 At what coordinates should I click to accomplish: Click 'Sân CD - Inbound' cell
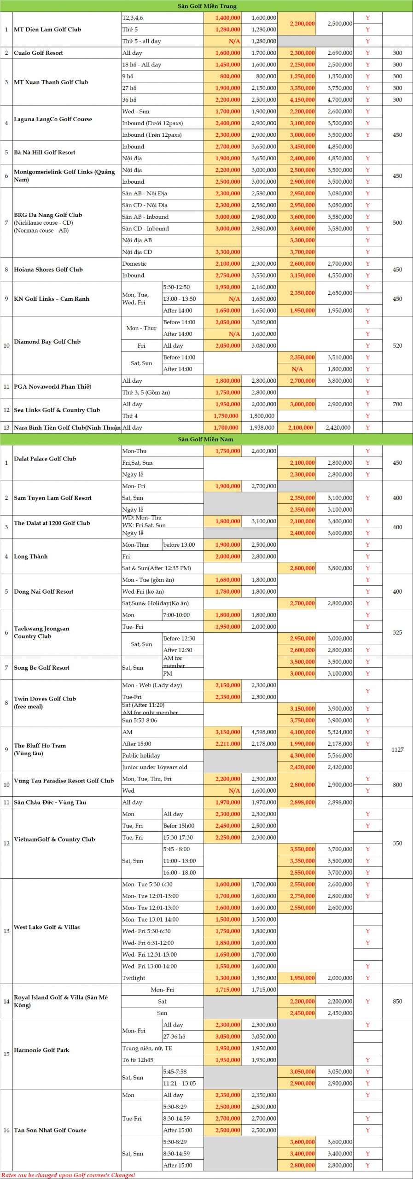[162, 228]
